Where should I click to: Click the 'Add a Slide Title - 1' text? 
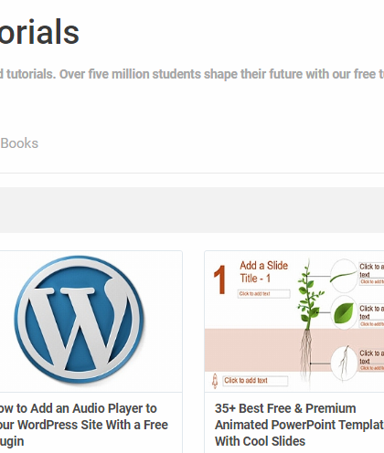click(x=263, y=271)
